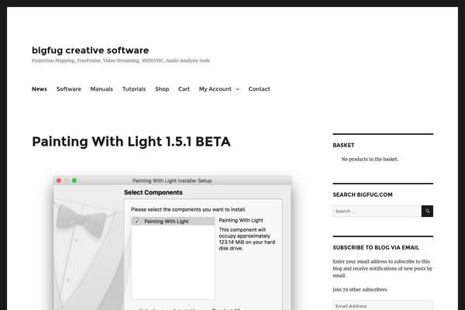Open My Account link
The width and height of the screenshot is (465, 310).
(x=215, y=89)
